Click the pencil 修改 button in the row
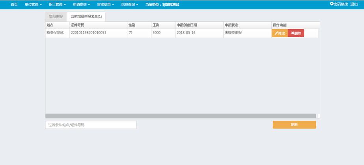The height and width of the screenshot is (165, 364). coord(280,33)
